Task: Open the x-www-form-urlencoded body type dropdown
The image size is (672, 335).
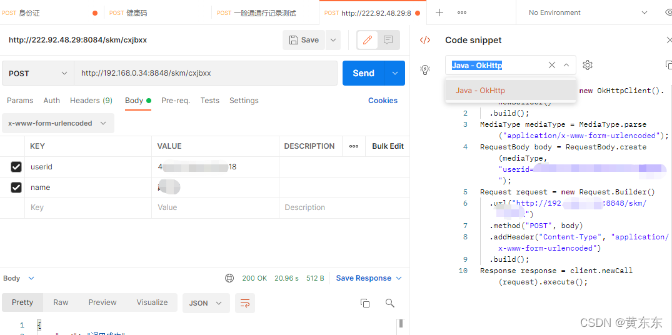Action: coord(58,123)
